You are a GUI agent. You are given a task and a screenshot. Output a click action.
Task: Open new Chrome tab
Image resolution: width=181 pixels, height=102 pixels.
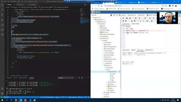coord(162,3)
